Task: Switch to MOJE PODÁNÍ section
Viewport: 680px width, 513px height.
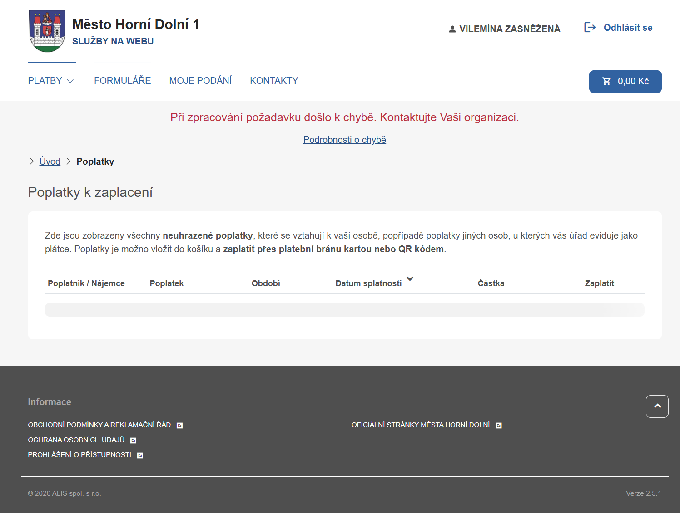Action: [x=200, y=80]
